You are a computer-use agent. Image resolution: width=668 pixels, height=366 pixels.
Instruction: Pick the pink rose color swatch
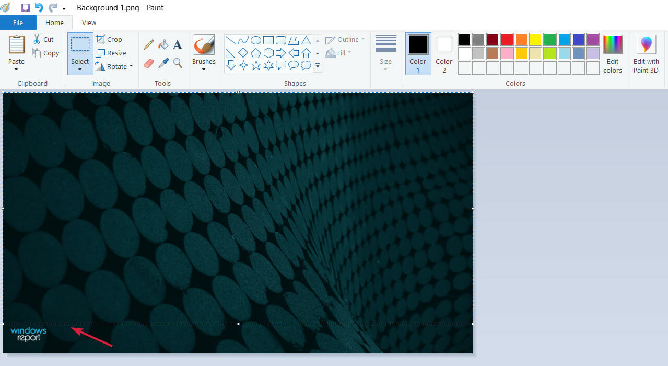pos(507,53)
